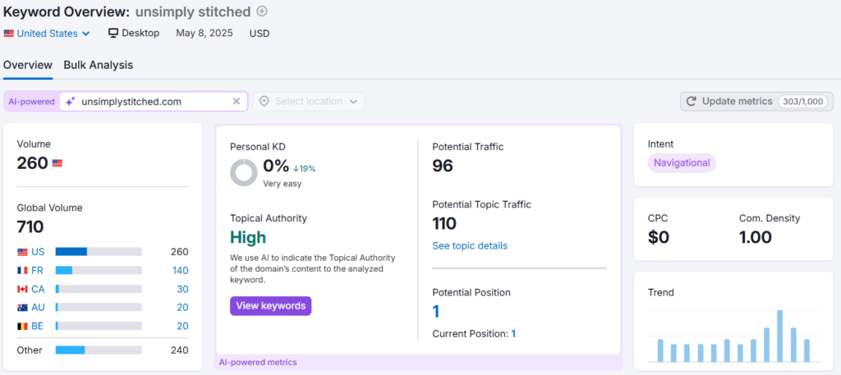Click the AI-powered label tag
Screen dimensions: 841x375
tap(32, 101)
